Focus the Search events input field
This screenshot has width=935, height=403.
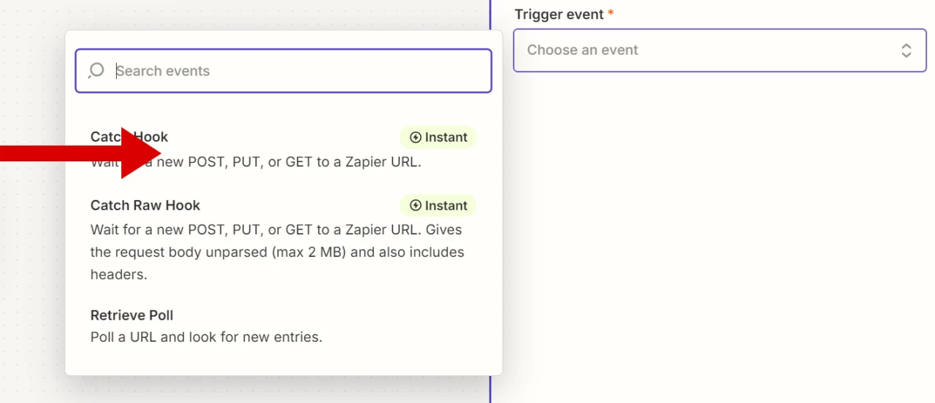click(x=292, y=71)
